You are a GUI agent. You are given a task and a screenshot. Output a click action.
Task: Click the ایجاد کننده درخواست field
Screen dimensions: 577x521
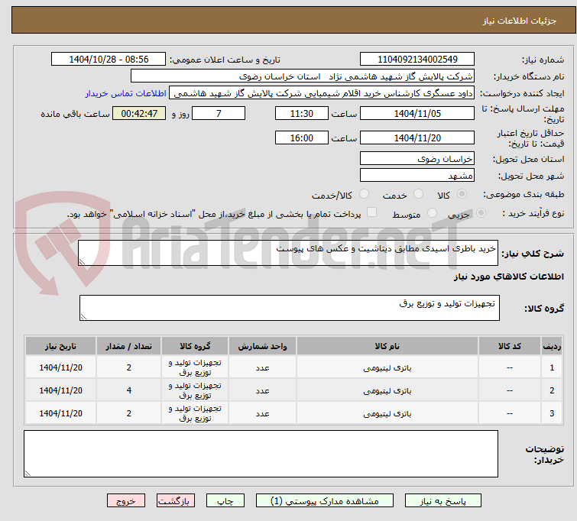pyautogui.click(x=322, y=93)
